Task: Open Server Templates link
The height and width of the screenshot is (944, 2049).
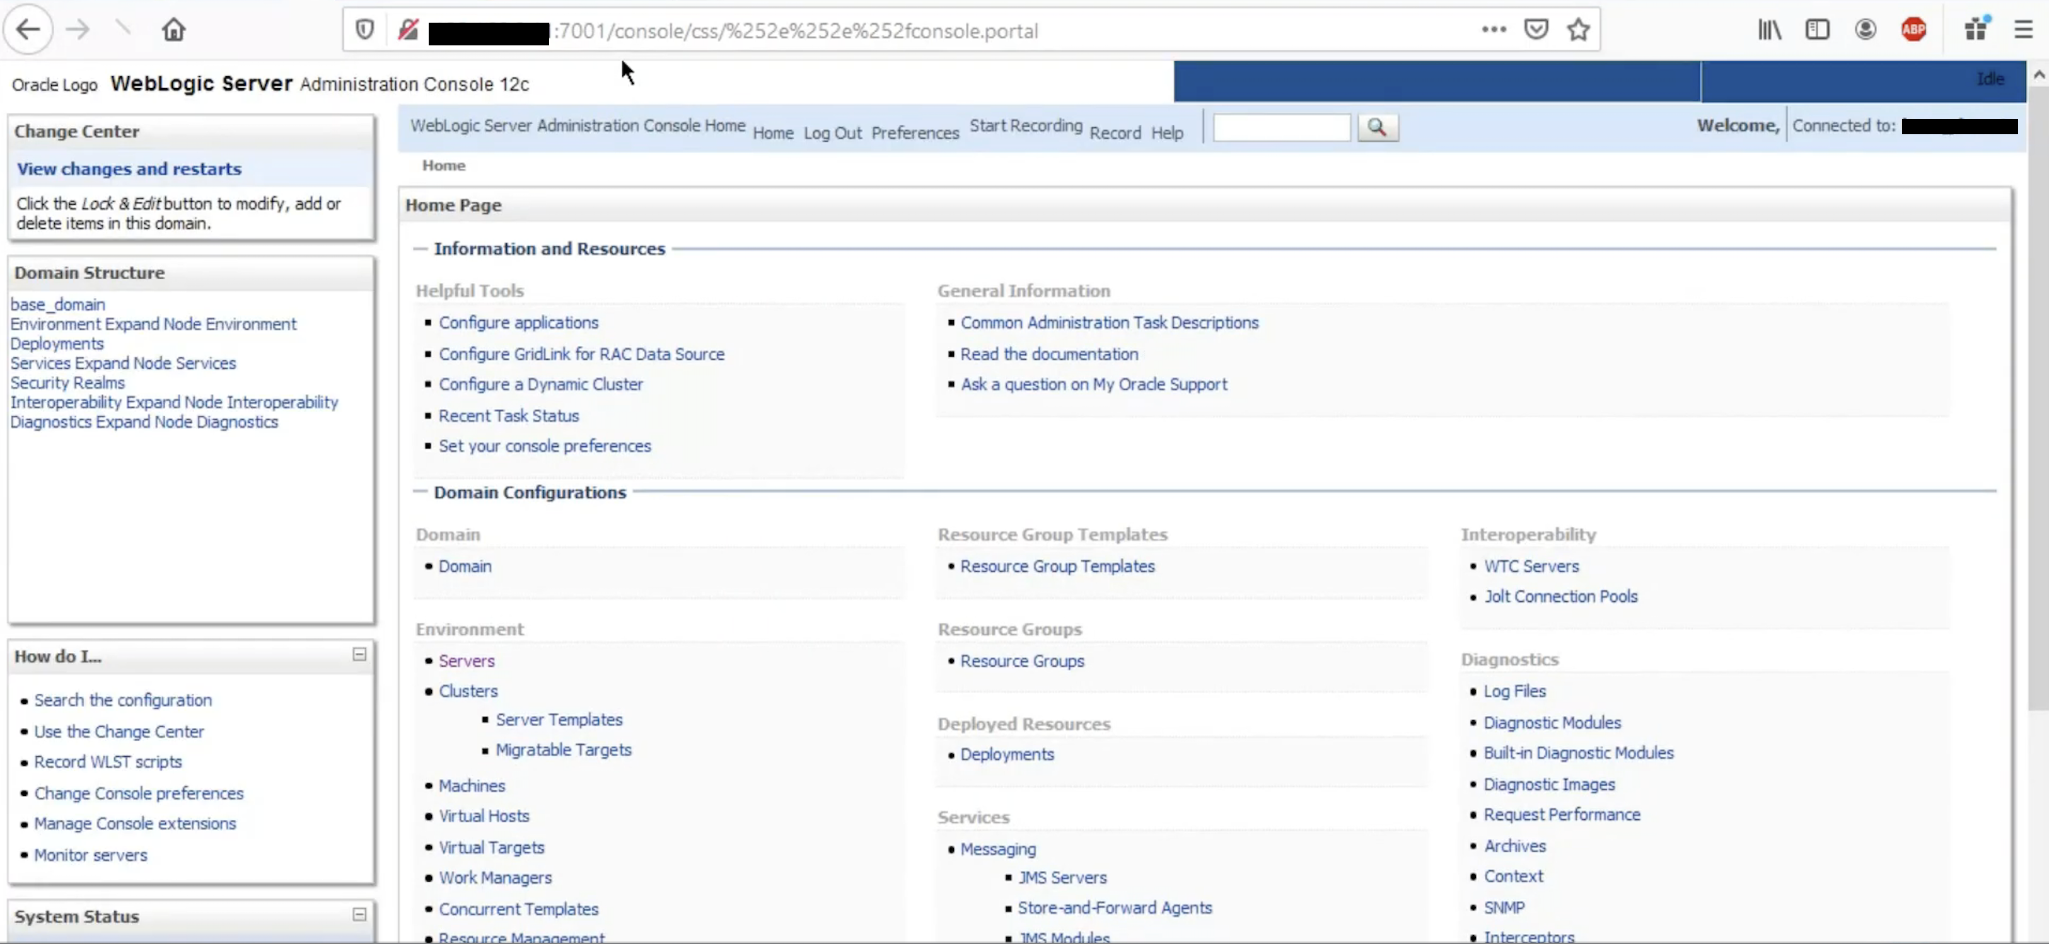Action: [x=559, y=720]
